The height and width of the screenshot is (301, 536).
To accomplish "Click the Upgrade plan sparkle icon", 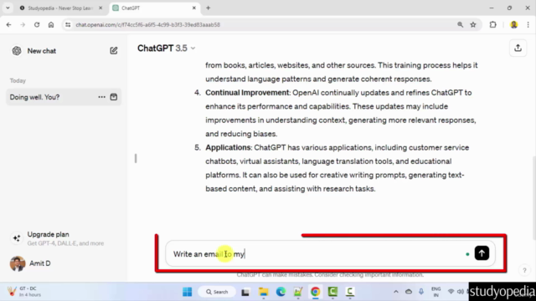I will tap(17, 238).
